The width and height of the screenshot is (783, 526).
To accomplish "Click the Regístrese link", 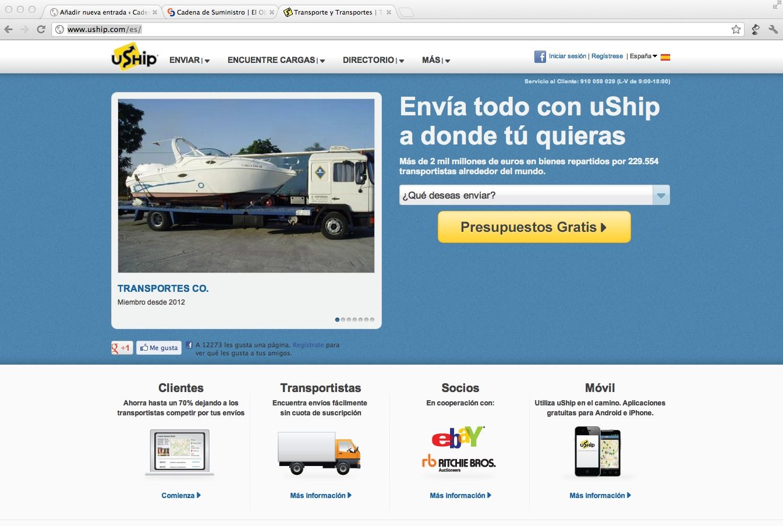I will (x=607, y=56).
